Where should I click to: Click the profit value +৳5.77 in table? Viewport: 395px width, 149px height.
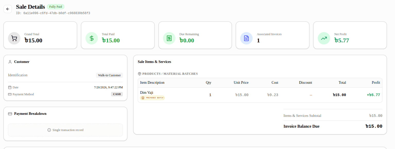373,95
